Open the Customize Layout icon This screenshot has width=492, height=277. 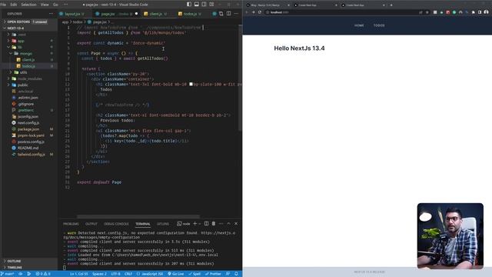(x=212, y=5)
